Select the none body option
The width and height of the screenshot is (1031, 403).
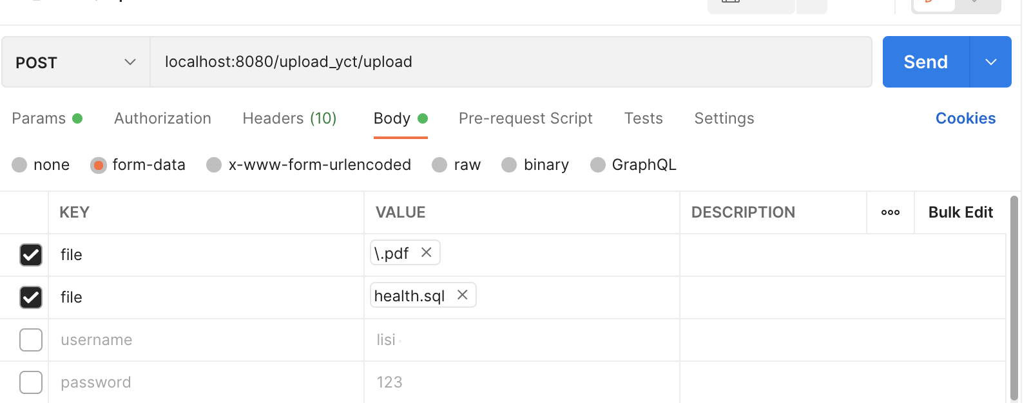(20, 165)
